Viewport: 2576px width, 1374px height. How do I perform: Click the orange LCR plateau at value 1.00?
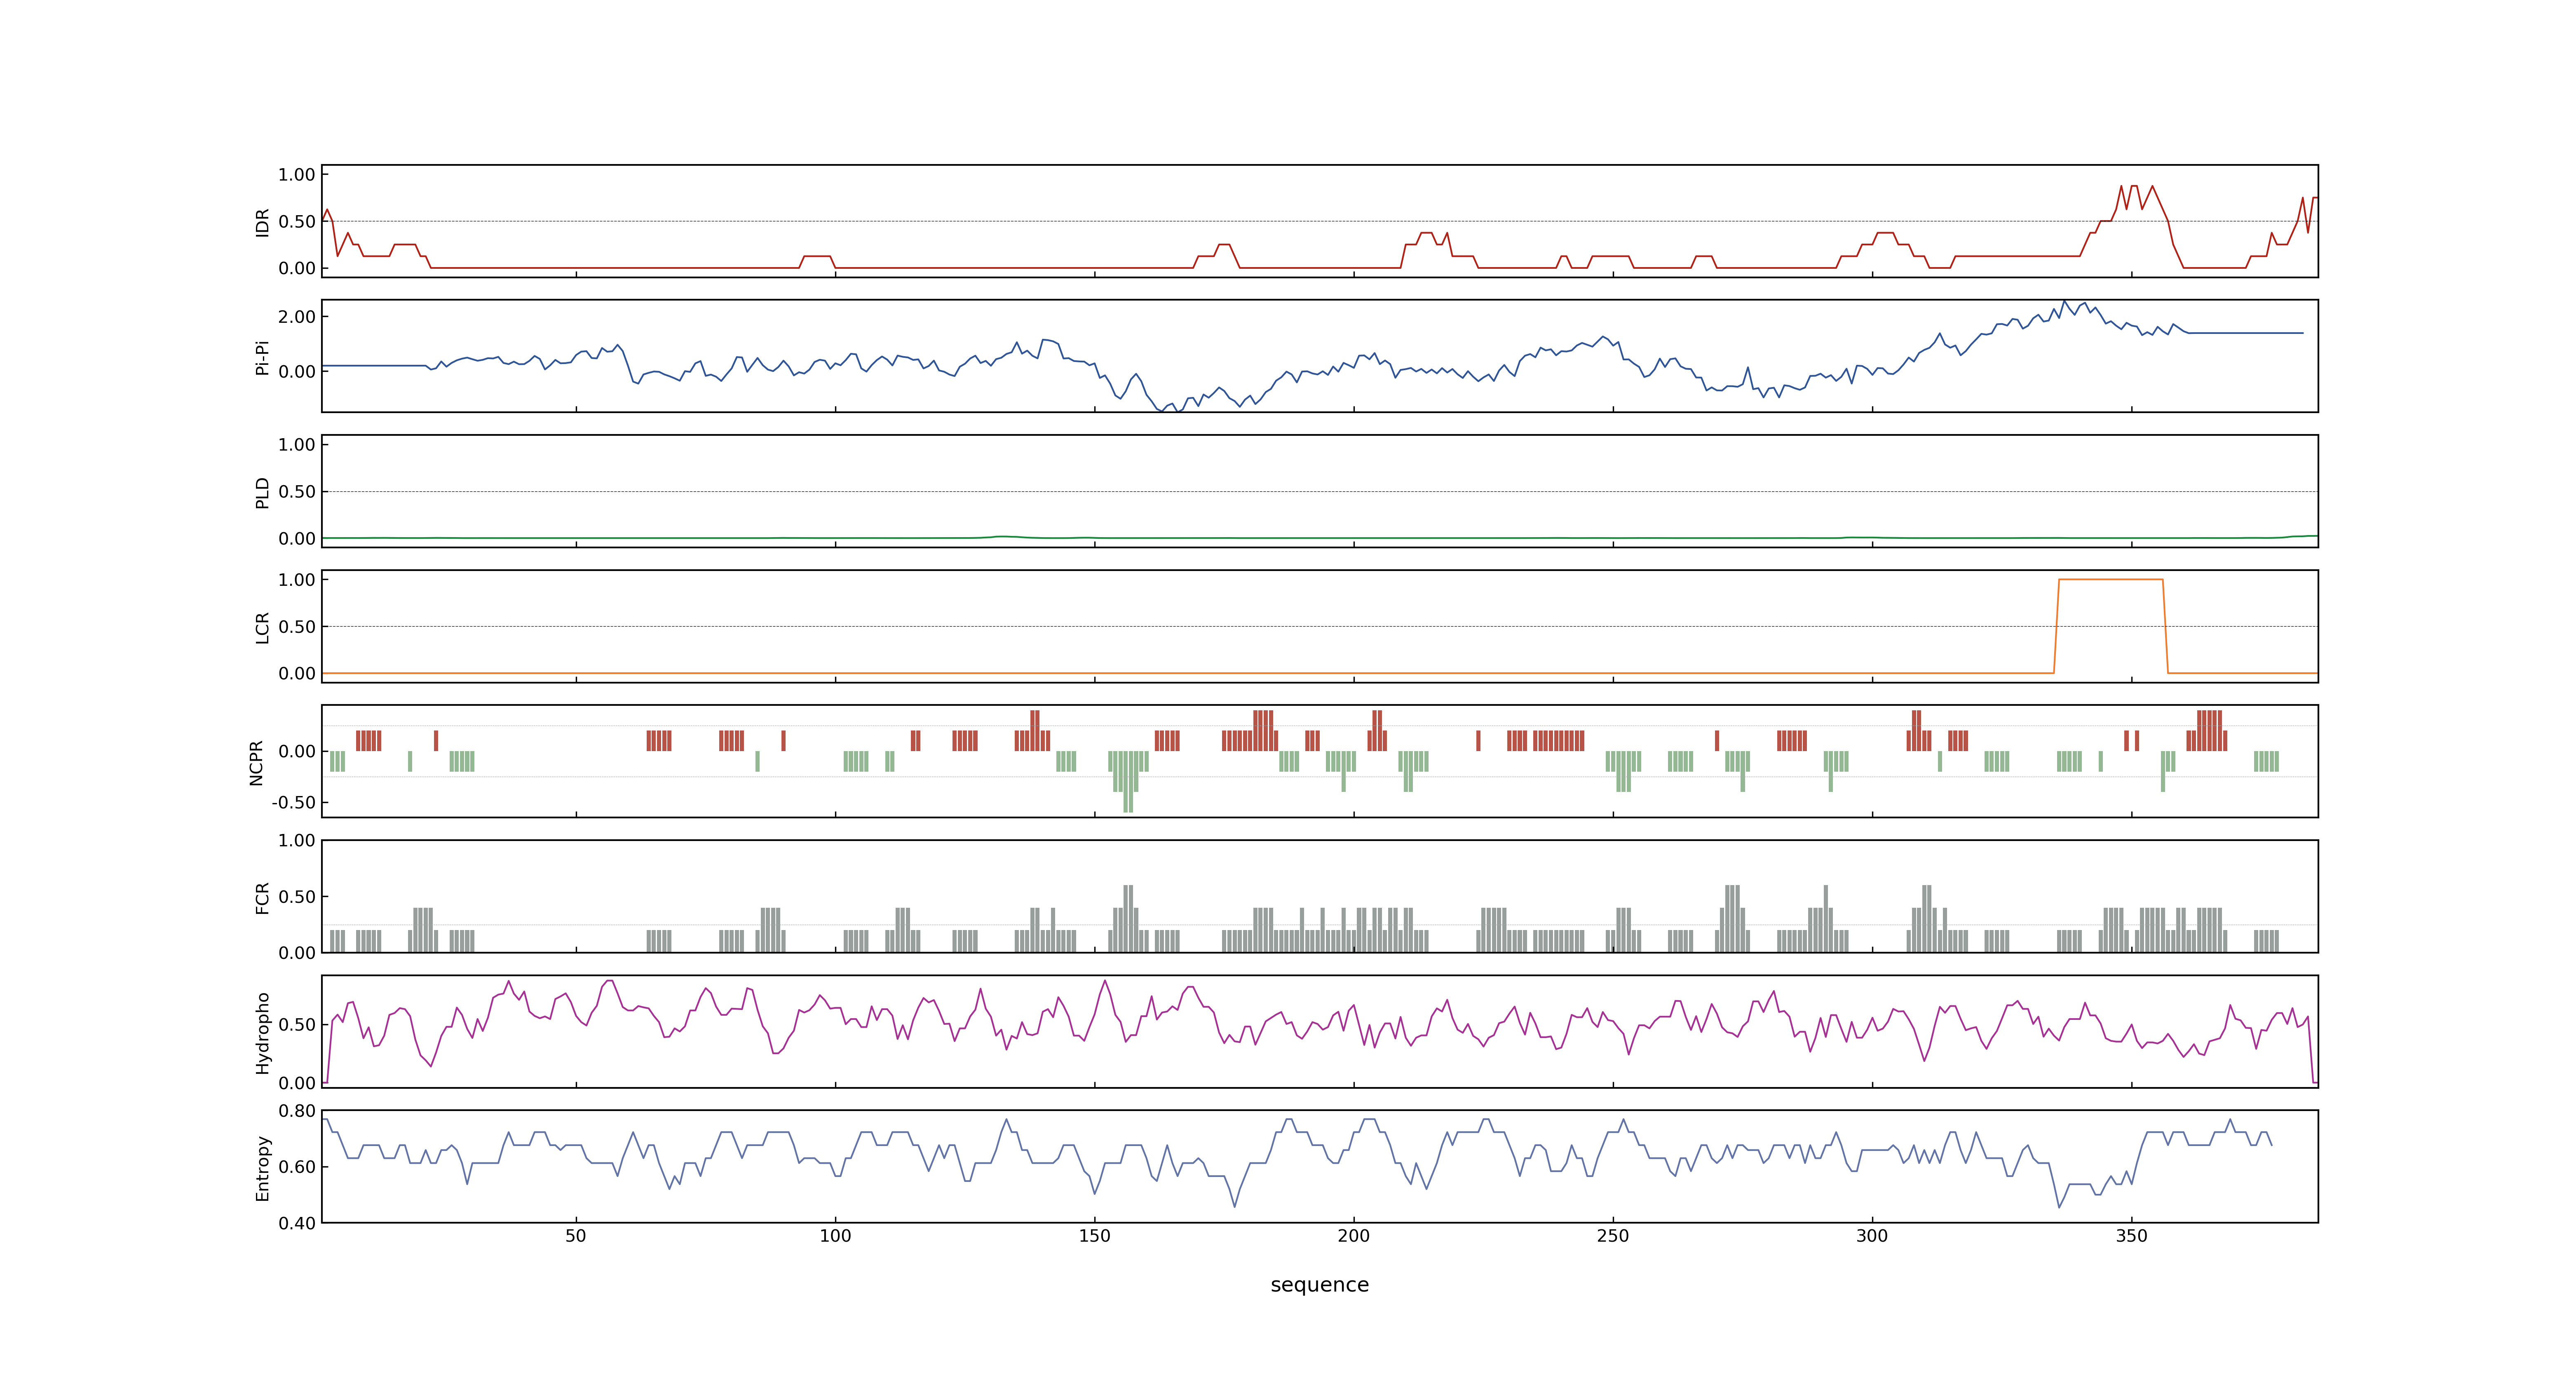[2111, 580]
